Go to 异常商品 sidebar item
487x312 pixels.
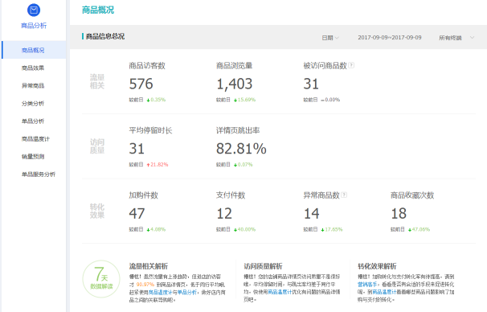[33, 85]
